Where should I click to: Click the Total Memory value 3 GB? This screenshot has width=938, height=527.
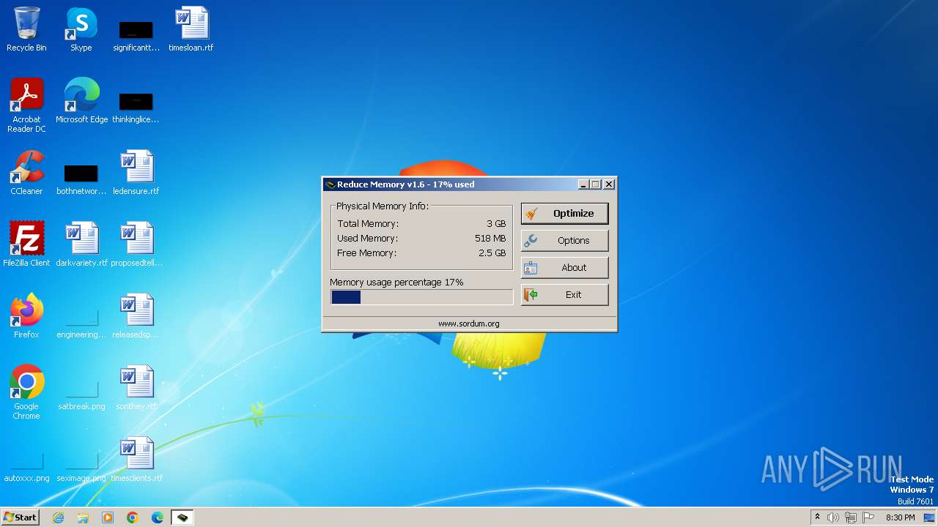point(496,224)
